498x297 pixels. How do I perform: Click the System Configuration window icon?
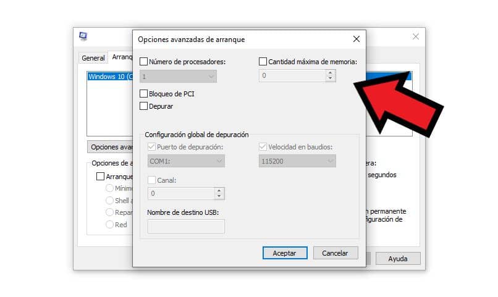pyautogui.click(x=83, y=36)
